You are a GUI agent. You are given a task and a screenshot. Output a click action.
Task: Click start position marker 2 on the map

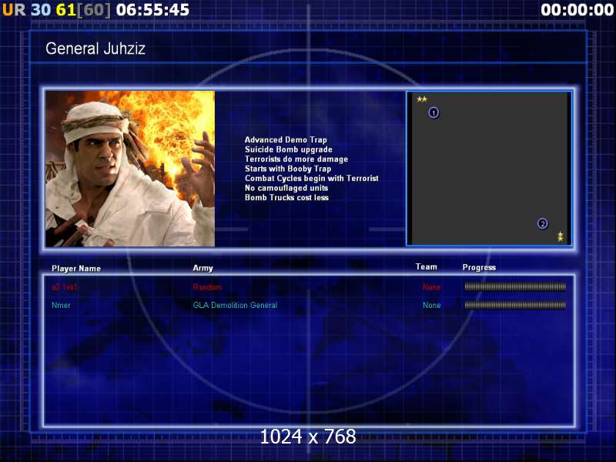pos(543,223)
